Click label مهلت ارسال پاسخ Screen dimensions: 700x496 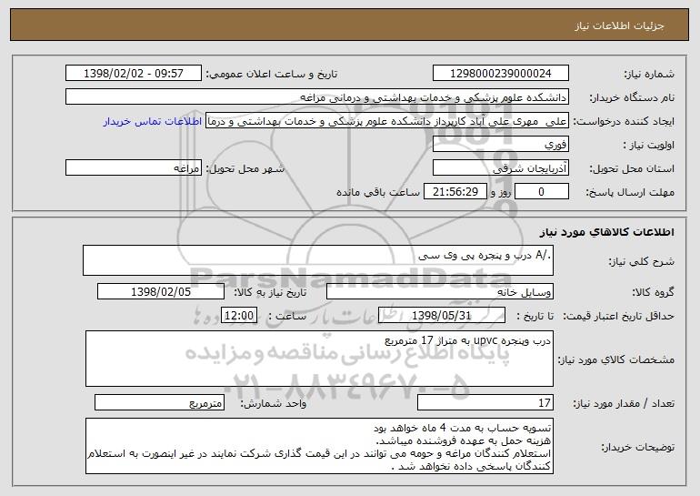[630, 192]
